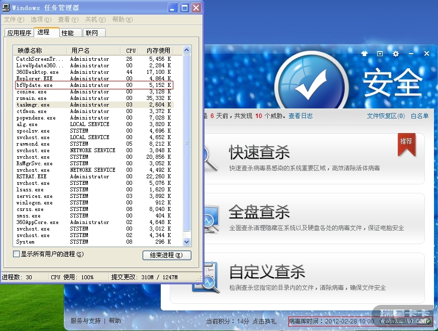This screenshot has width=438, height=331.
Task: Click the process list scrollbar thumb
Action: click(x=186, y=143)
